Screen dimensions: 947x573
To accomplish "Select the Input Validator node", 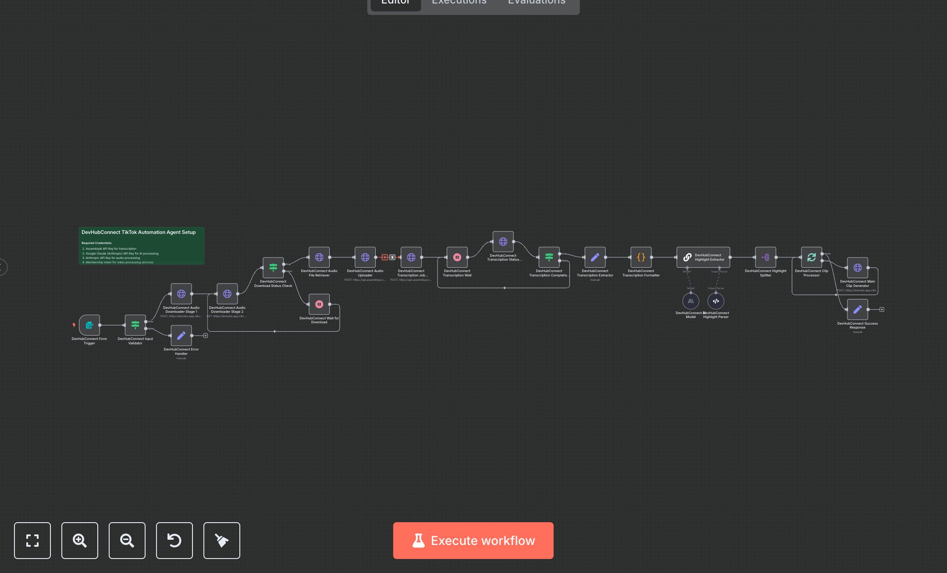I will pos(135,325).
